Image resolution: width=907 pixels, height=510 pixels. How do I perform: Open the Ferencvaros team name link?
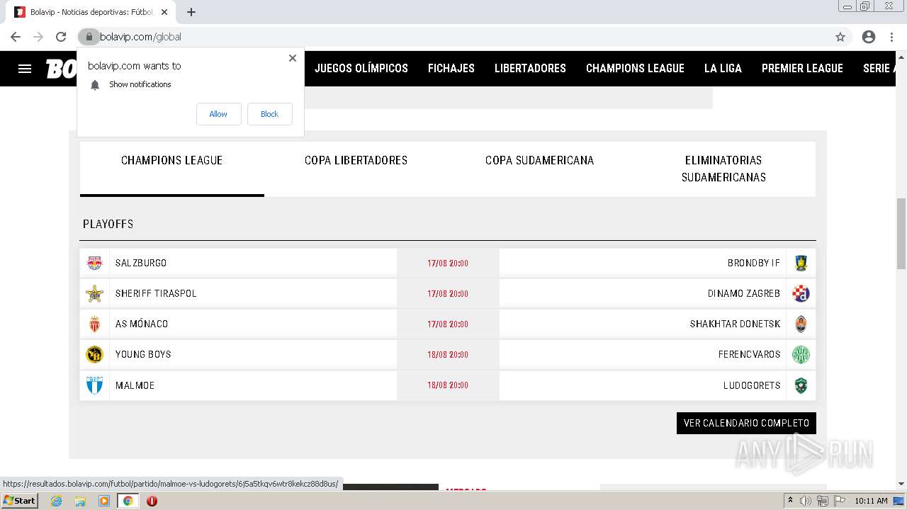click(x=750, y=354)
